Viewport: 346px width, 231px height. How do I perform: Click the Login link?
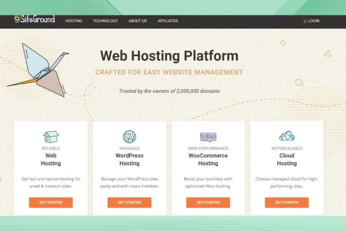pos(314,21)
